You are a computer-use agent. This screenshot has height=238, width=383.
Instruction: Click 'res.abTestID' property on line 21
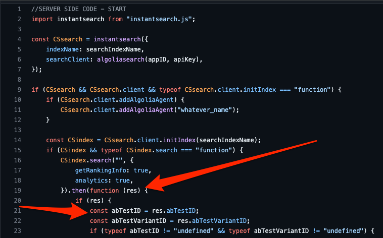click(x=174, y=211)
